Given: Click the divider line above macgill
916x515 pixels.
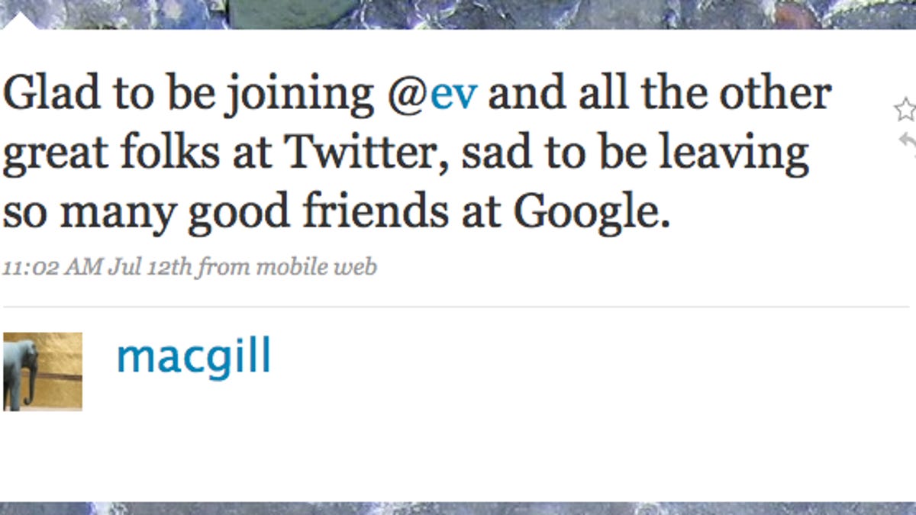Looking at the screenshot, I should click(458, 307).
